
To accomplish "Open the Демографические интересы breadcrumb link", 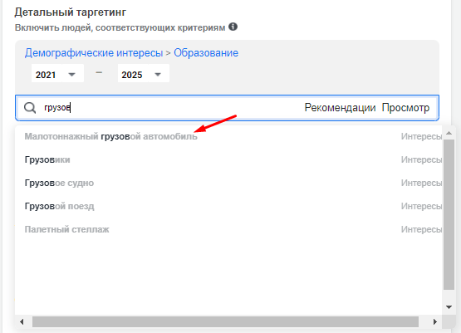I will tap(94, 53).
